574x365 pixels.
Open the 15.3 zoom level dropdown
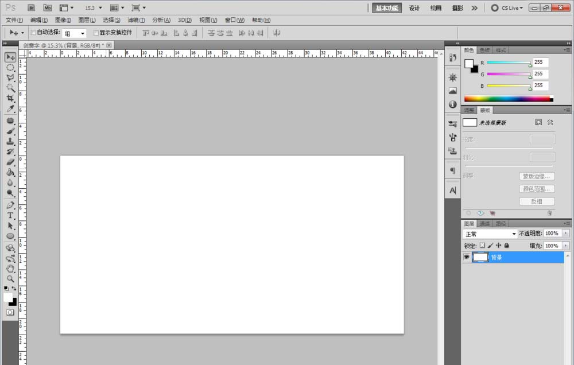(x=100, y=7)
